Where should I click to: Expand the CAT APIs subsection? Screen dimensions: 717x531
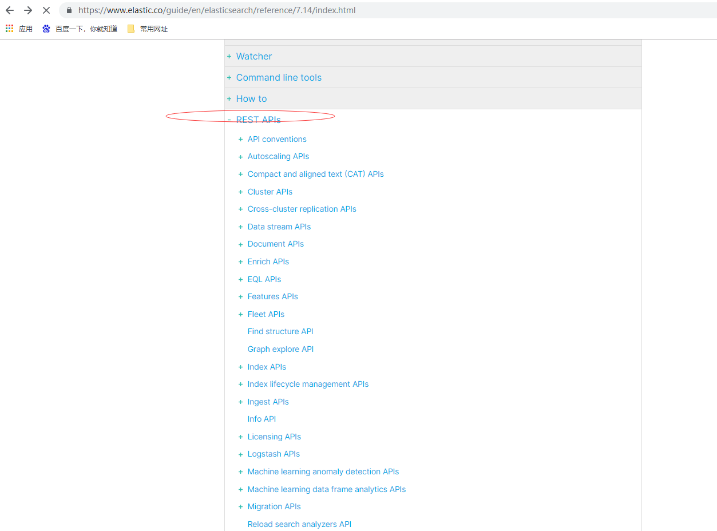[x=241, y=174]
